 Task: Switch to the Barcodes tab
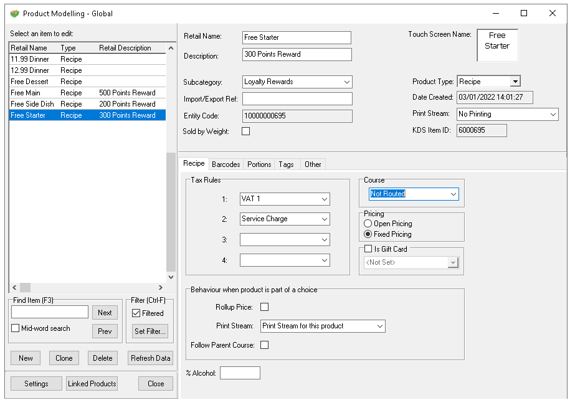226,164
